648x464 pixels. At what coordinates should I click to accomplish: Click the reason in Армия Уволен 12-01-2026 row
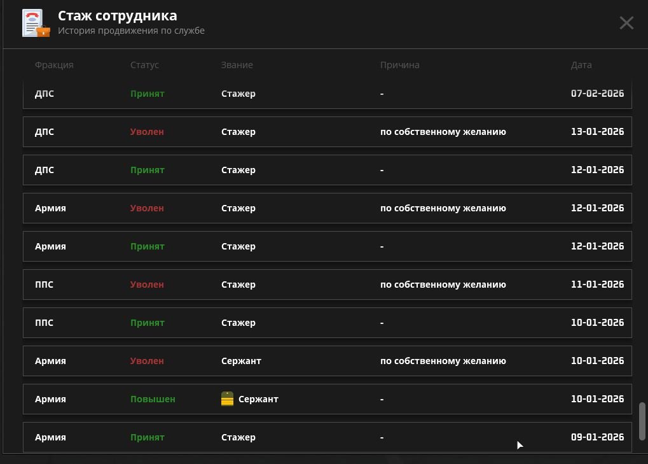point(443,208)
